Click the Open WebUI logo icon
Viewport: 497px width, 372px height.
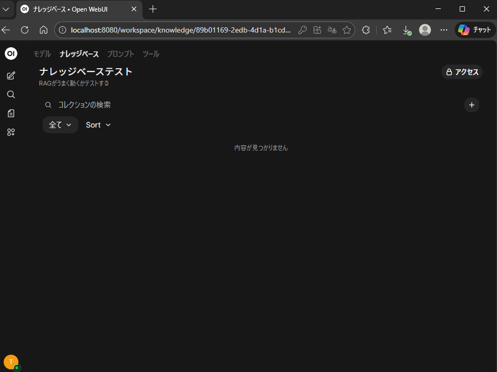click(x=11, y=54)
